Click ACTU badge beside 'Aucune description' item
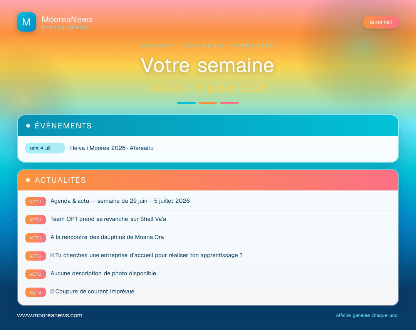This screenshot has width=416, height=330. [35, 274]
